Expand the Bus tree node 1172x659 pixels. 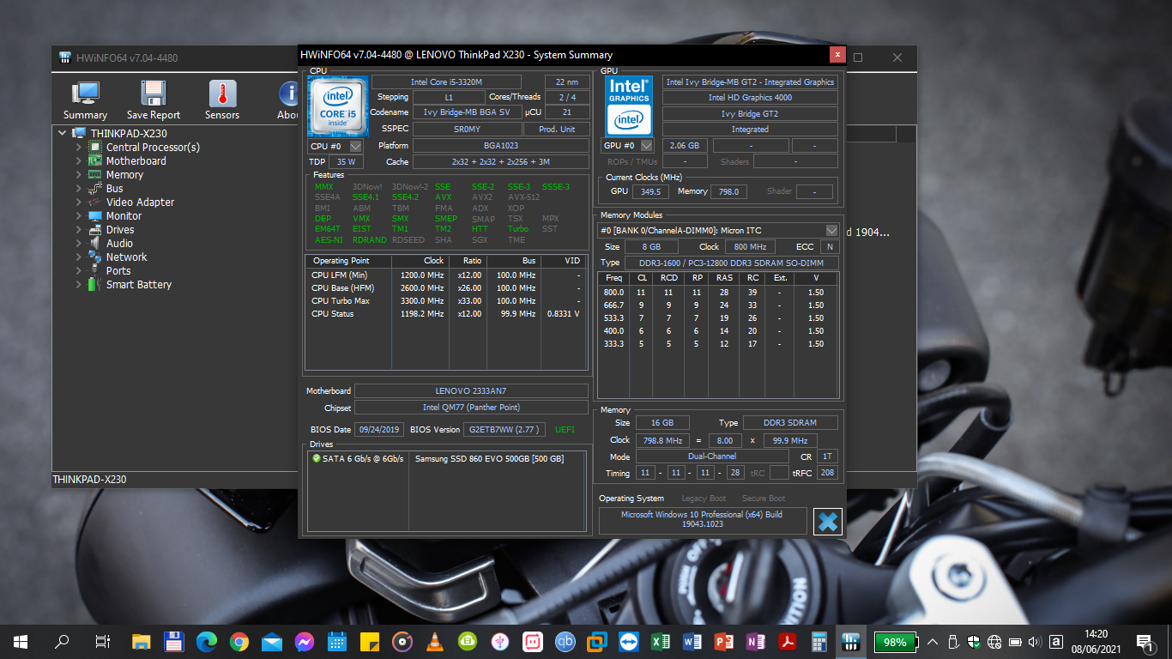(x=78, y=188)
